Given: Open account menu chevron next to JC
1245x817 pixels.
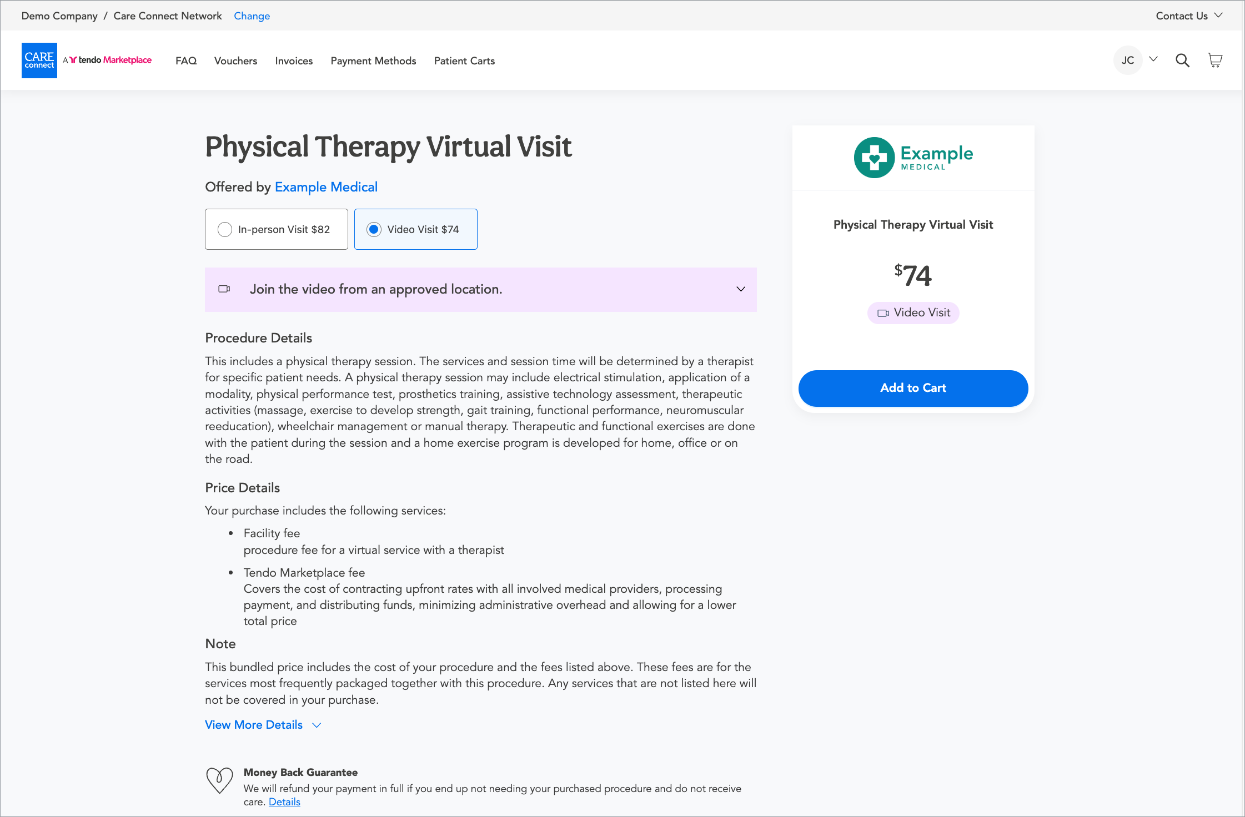Looking at the screenshot, I should [x=1153, y=59].
